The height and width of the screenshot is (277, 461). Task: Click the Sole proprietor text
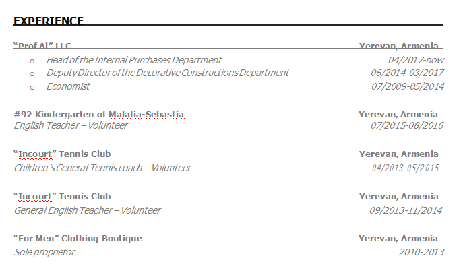(44, 252)
